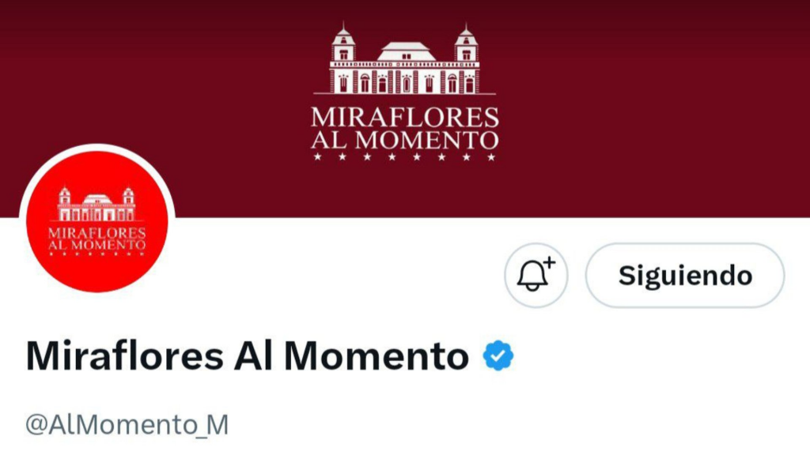Click the white palace logo in the banner
This screenshot has width=810, height=455.
(x=404, y=63)
